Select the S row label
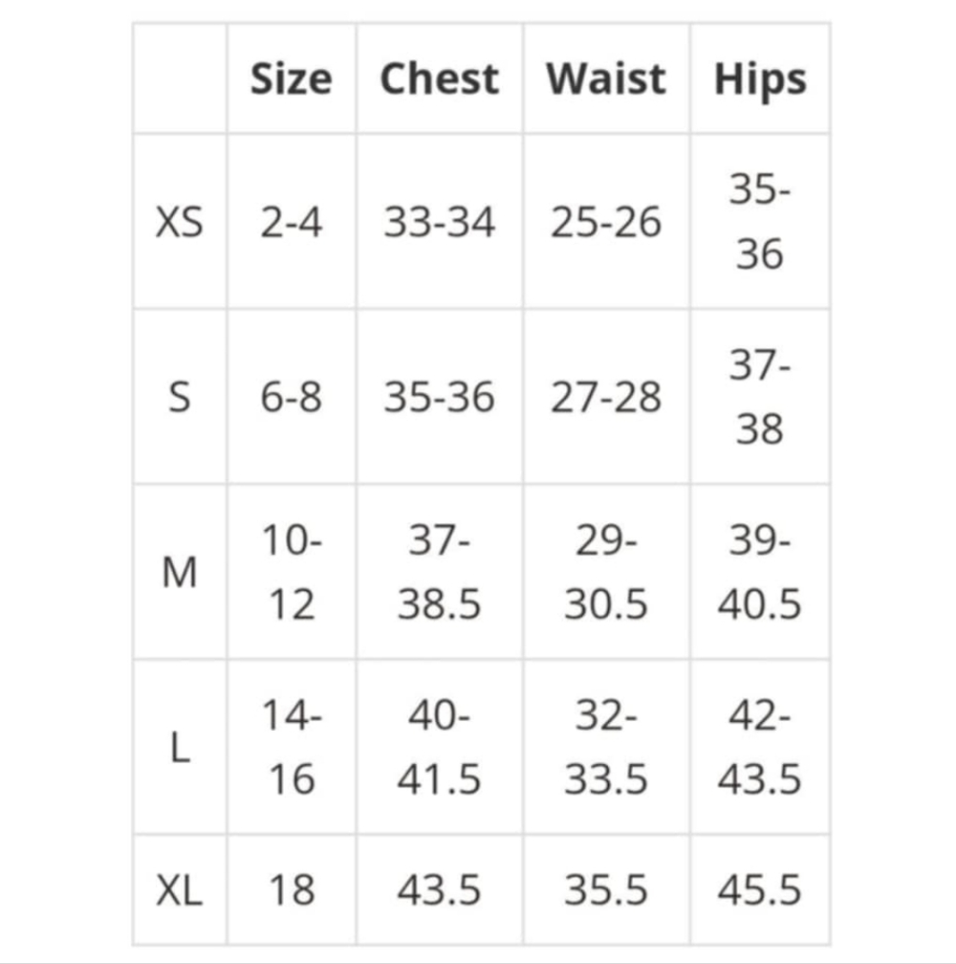The height and width of the screenshot is (964, 956). tap(179, 398)
